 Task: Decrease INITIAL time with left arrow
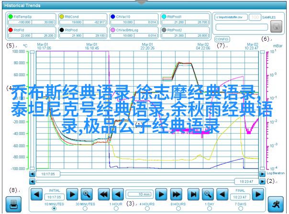pos(36,194)
